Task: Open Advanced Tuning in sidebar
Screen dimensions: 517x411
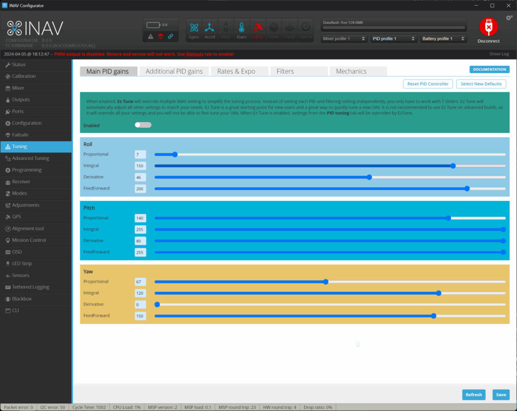Action: click(36, 159)
